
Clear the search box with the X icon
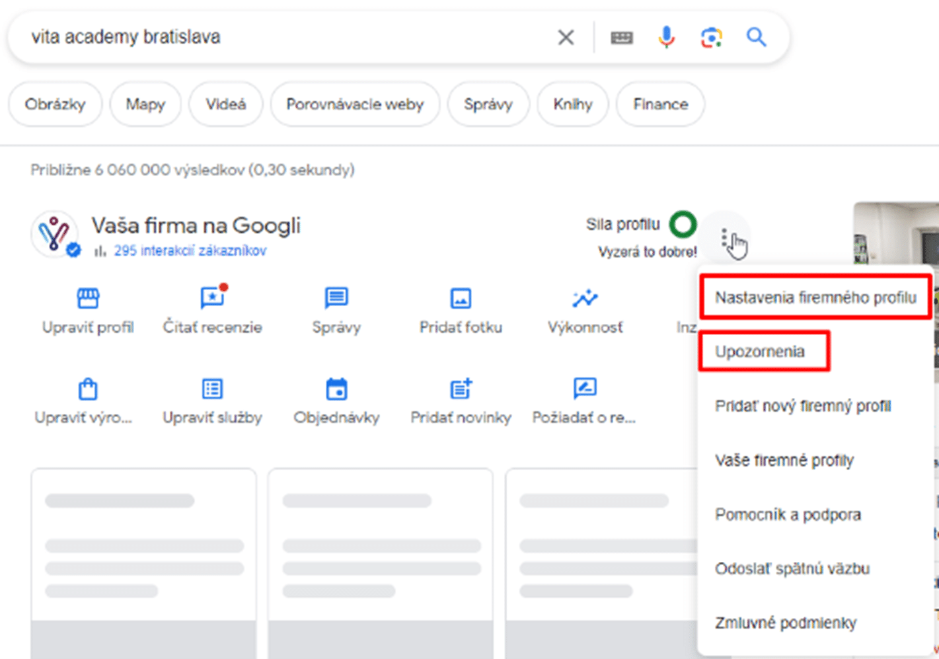point(566,37)
